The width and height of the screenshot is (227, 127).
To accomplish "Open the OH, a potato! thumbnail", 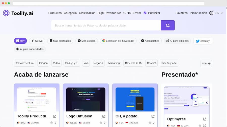I will 135,99.
